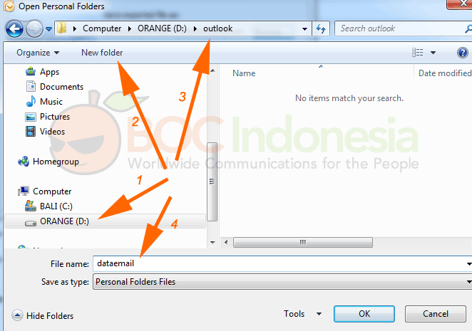Viewport: 472px width, 331px height.
Task: Collapse the pane using Hide Folders
Action: [43, 315]
